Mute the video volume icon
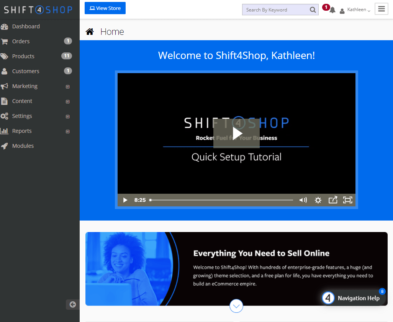Image resolution: width=393 pixels, height=322 pixels. click(303, 200)
